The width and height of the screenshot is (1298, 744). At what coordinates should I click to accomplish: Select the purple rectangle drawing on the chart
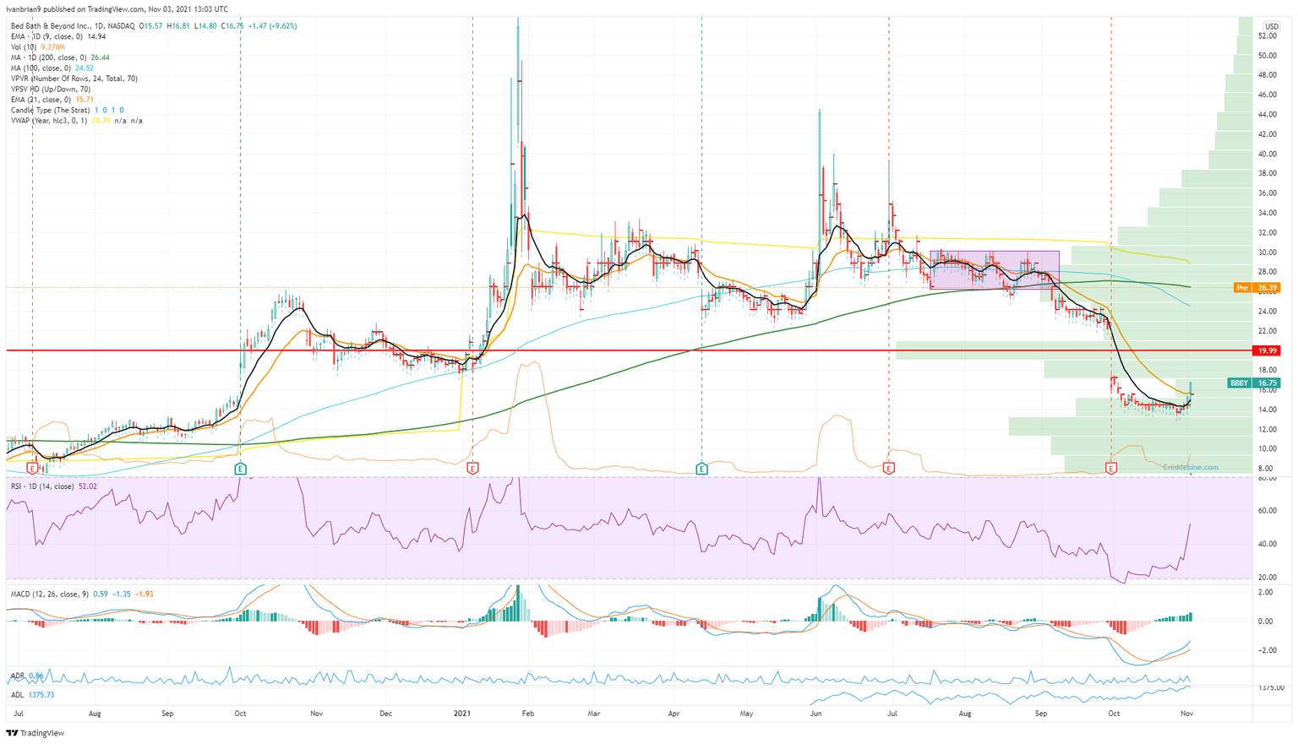995,270
